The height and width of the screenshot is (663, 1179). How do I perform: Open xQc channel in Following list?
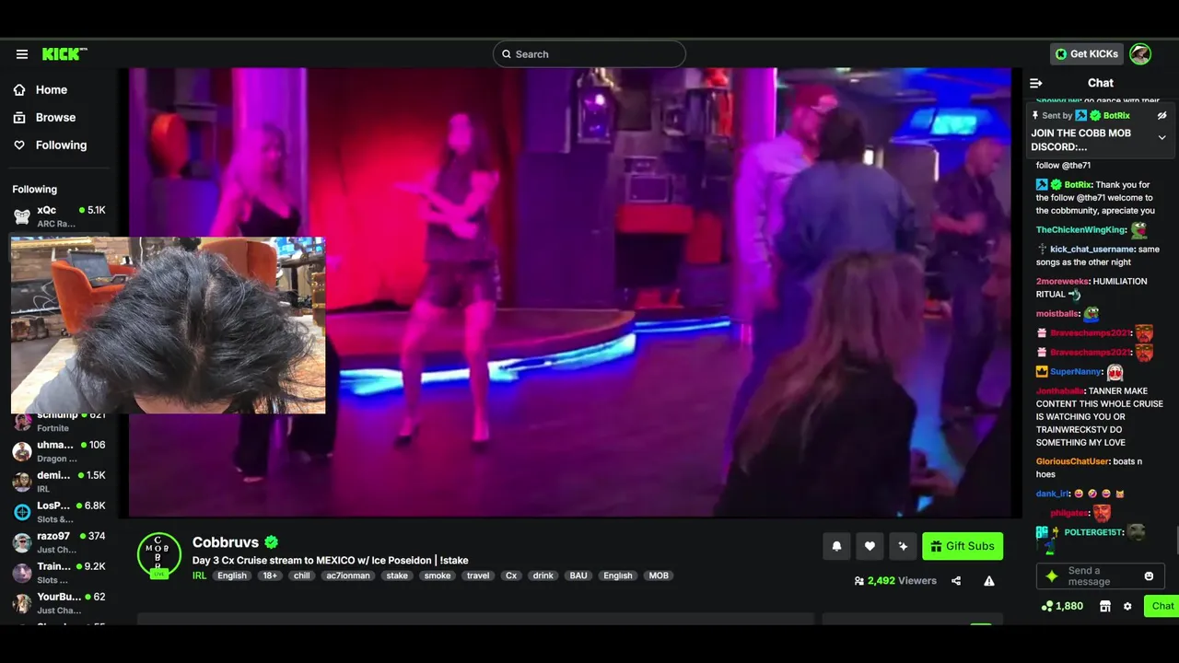point(59,216)
